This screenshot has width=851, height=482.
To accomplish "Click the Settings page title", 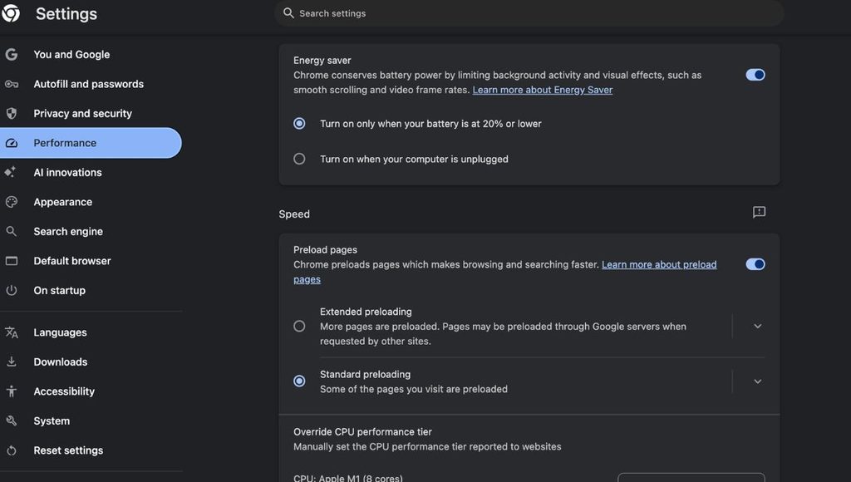I will coord(66,13).
